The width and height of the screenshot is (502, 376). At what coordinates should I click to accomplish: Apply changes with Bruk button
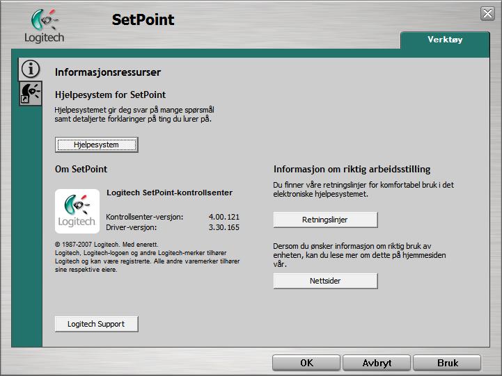[x=447, y=363]
